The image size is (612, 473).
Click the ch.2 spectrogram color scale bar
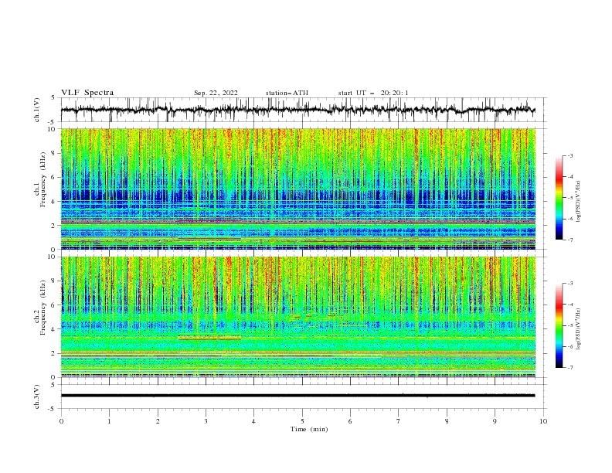tap(559, 325)
